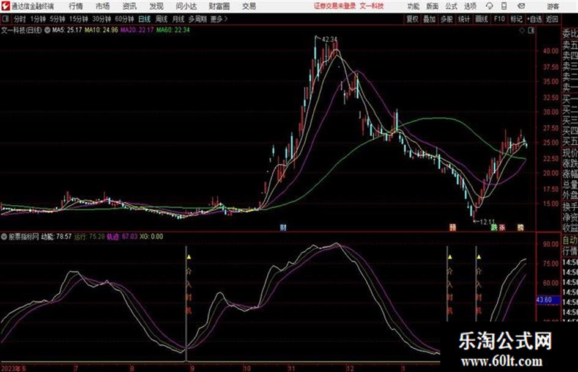578x372 pixels.
Task: Click the 复权 toolbar button
Action: click(412, 19)
